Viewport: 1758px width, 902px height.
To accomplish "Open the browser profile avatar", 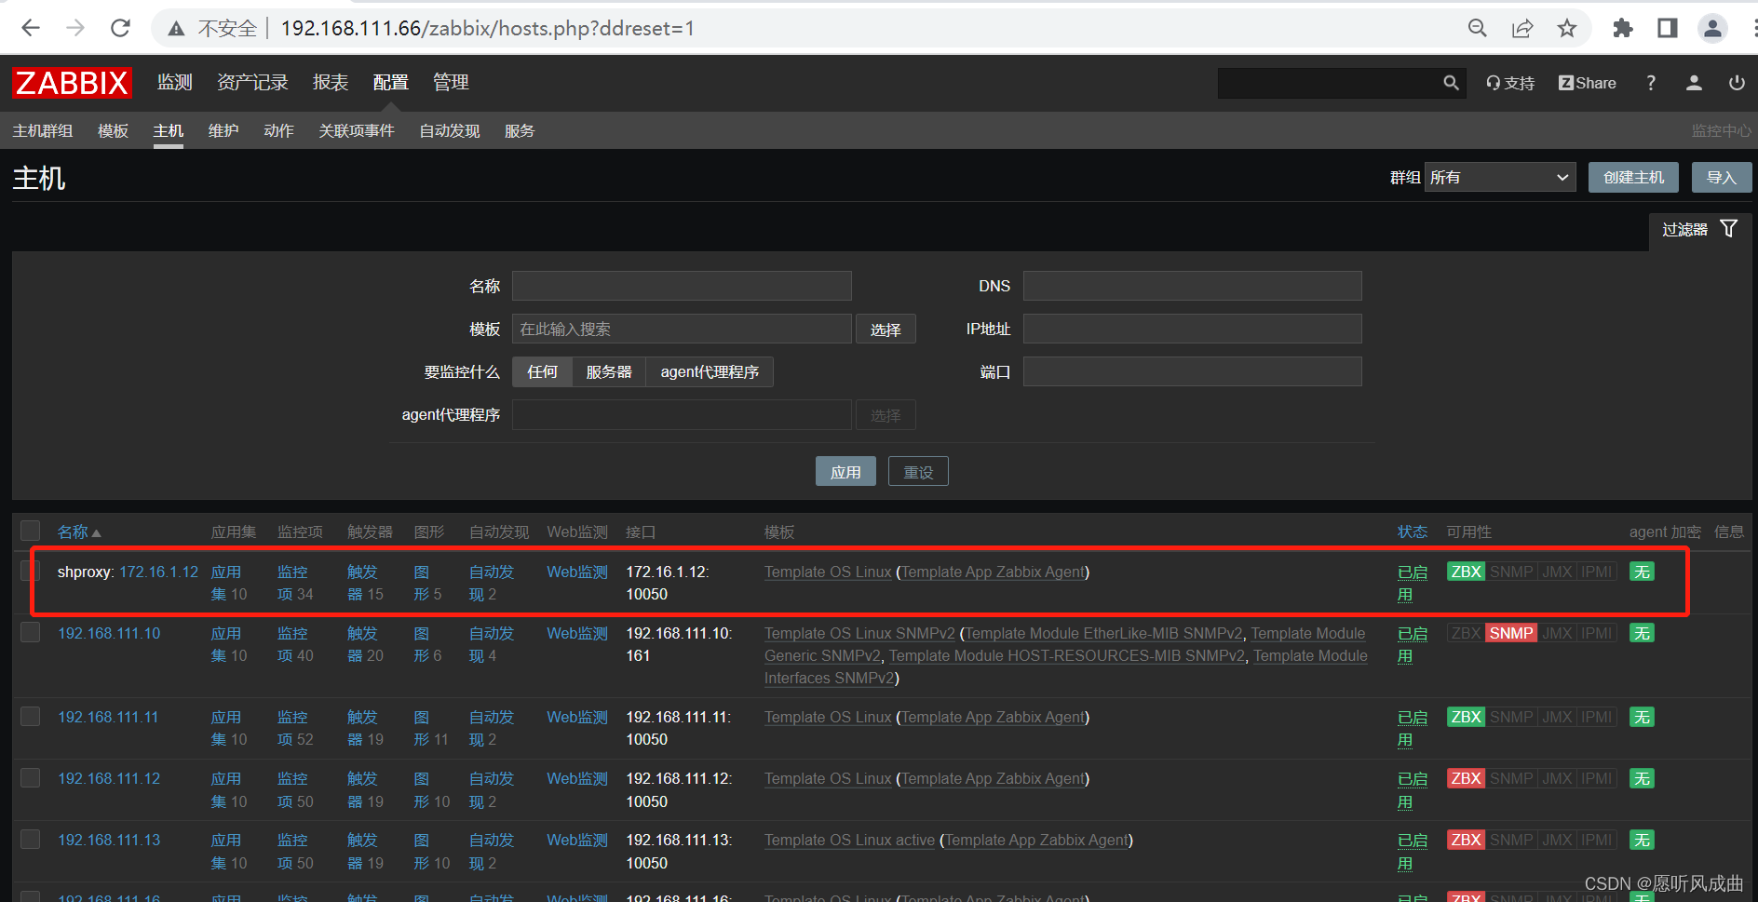I will [x=1712, y=28].
